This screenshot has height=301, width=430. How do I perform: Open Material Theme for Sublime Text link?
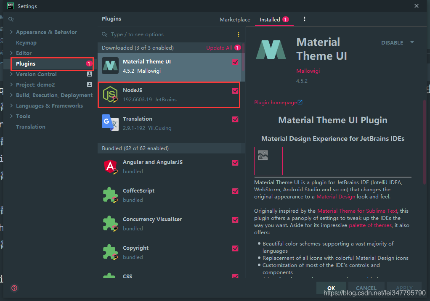coord(357,211)
